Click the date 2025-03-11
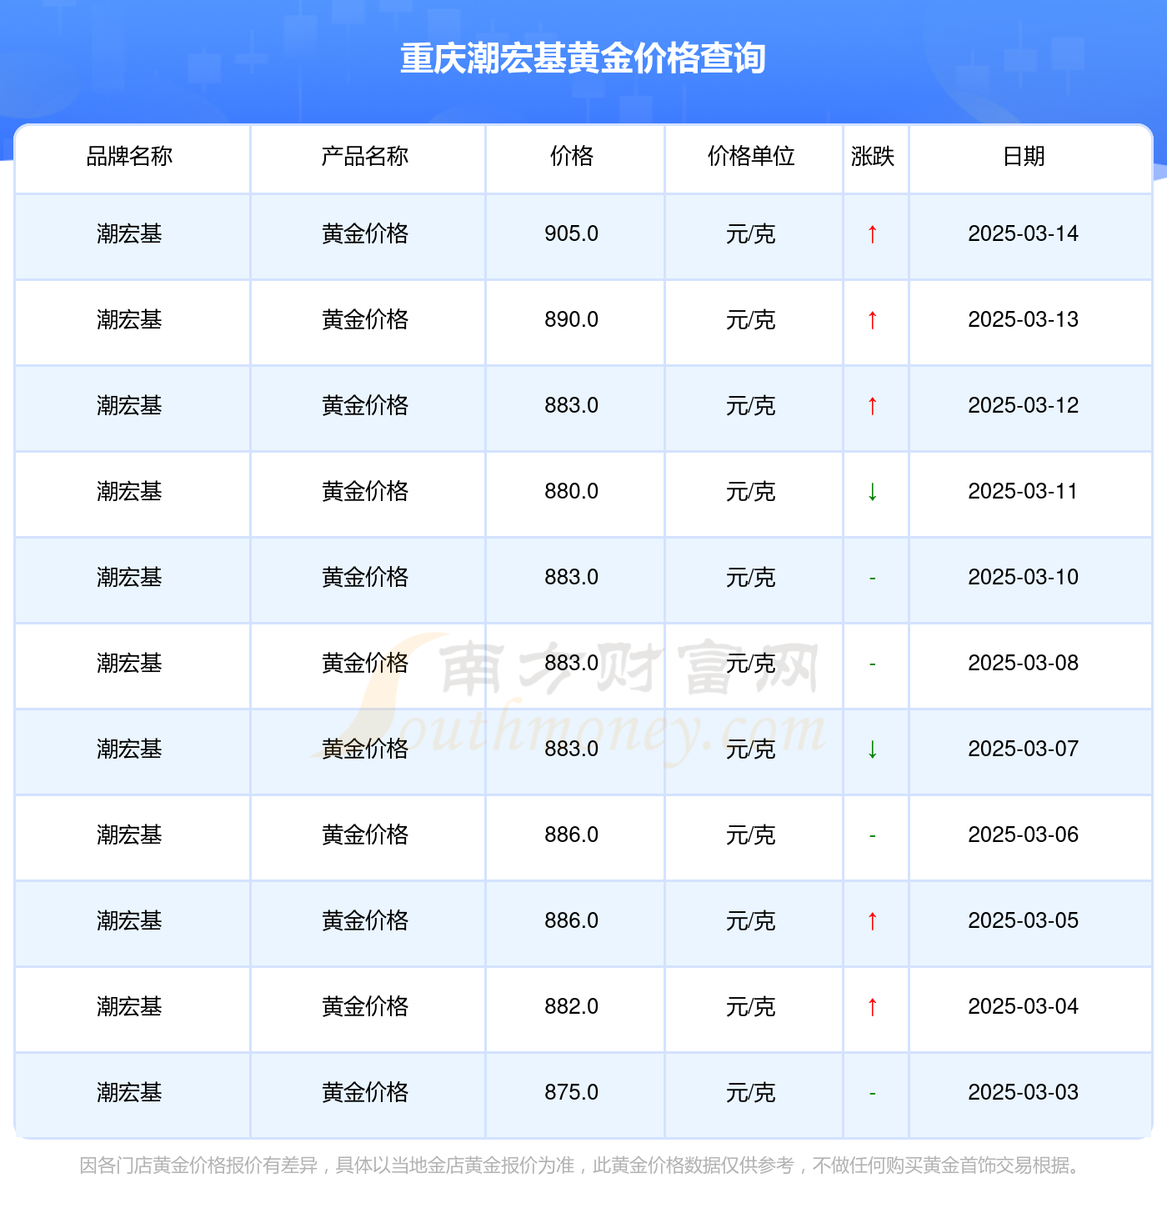Image resolution: width=1167 pixels, height=1213 pixels. click(x=1024, y=491)
